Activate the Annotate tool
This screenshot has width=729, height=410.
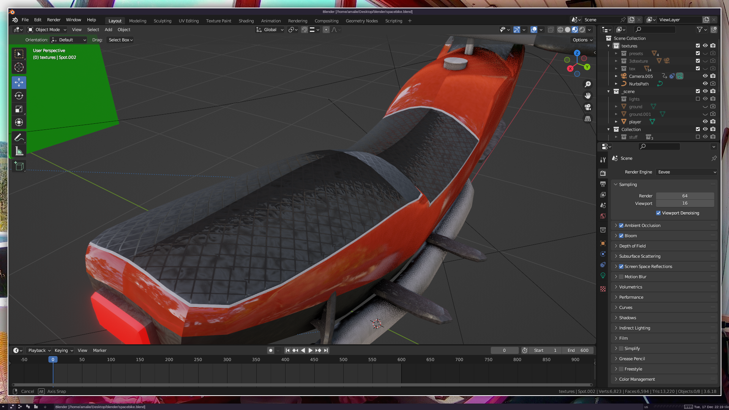pos(19,137)
